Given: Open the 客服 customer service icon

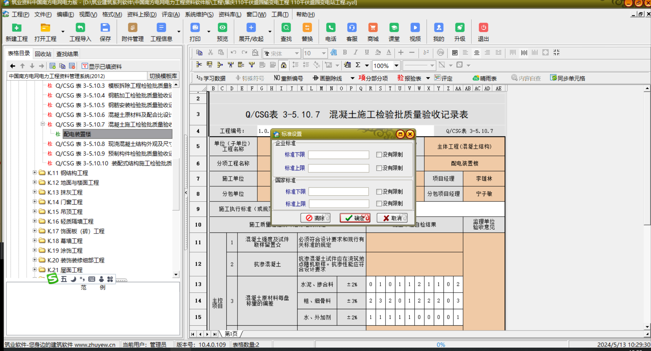Looking at the screenshot, I should 352,28.
